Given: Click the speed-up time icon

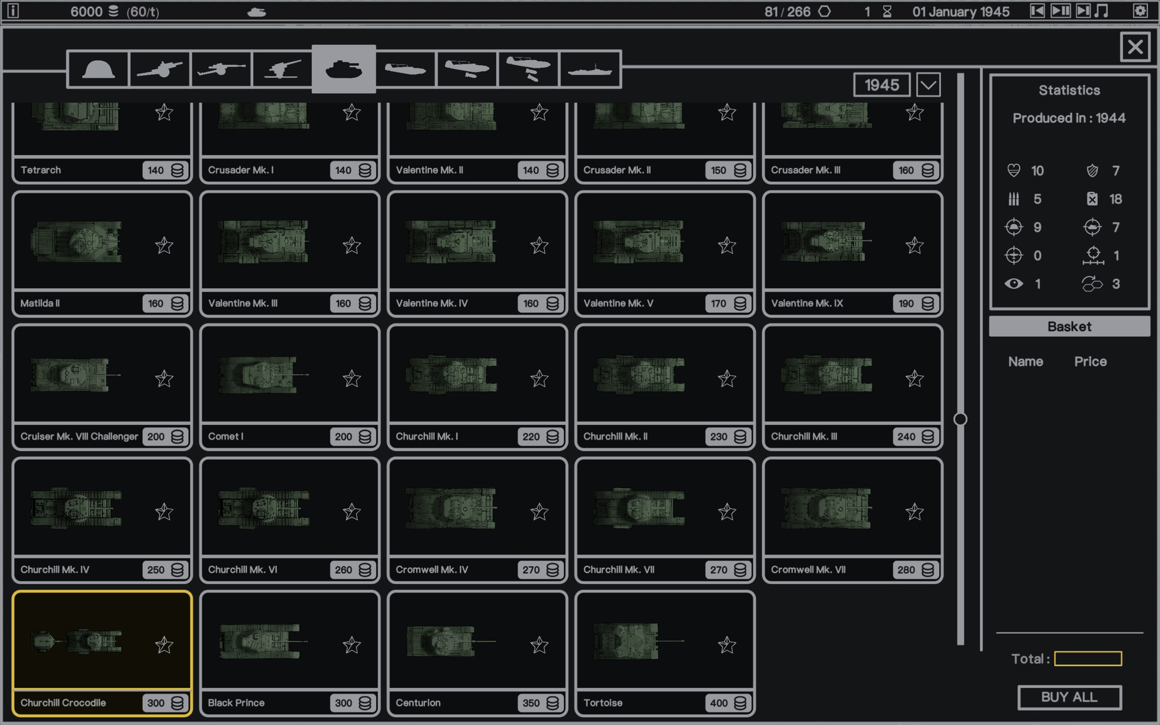Looking at the screenshot, I should pos(1083,11).
